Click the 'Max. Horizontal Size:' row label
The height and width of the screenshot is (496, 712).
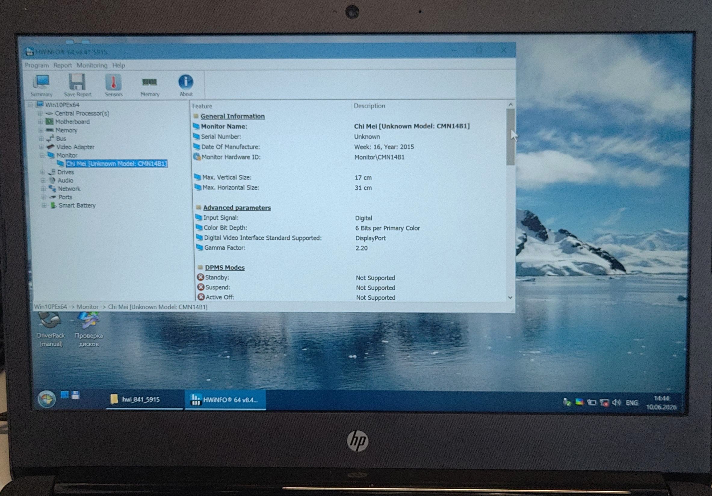(231, 188)
